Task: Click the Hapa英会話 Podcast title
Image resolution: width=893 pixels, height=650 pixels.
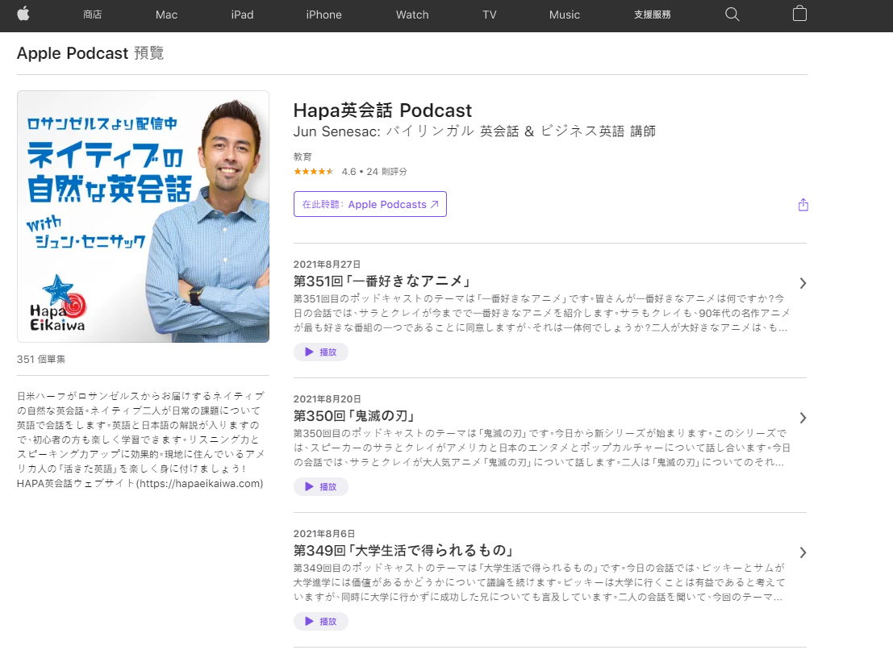Action: coord(382,110)
